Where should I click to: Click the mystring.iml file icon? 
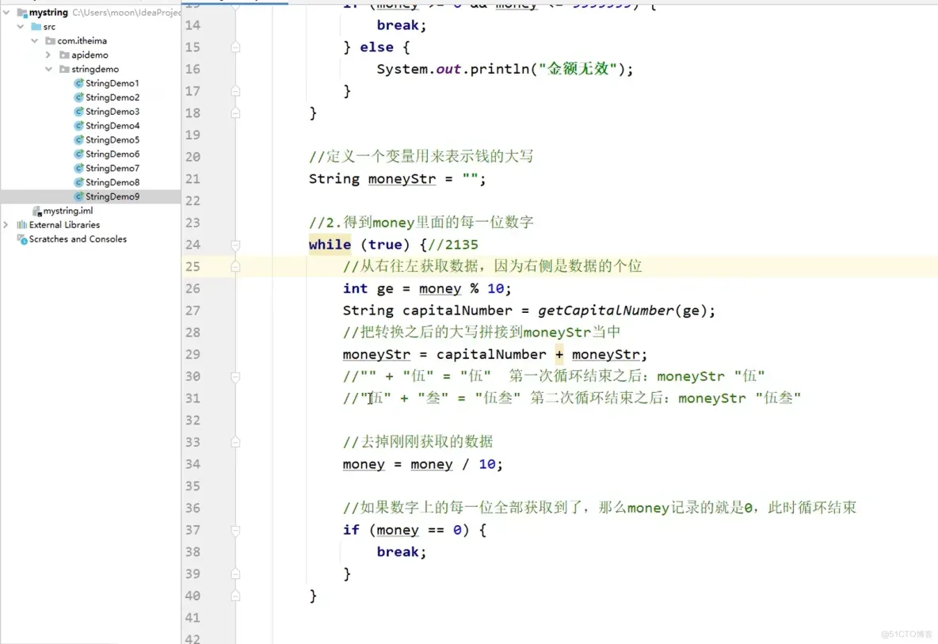point(36,211)
